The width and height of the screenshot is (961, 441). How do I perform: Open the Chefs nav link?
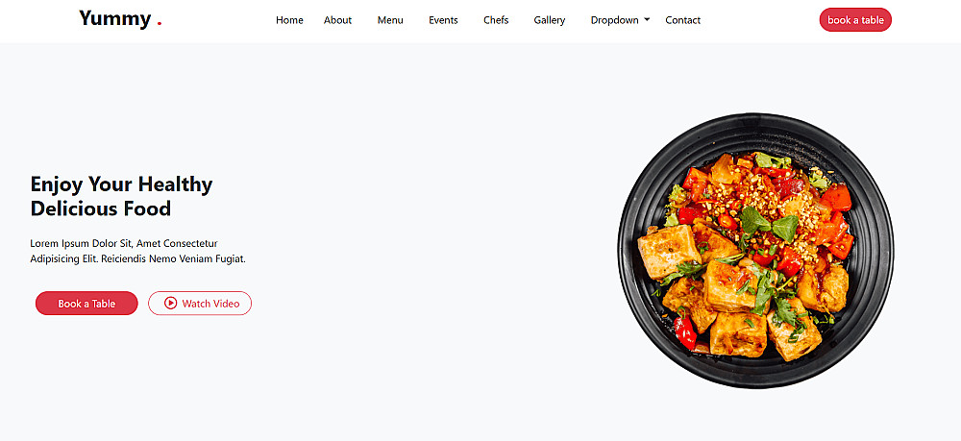click(x=496, y=20)
